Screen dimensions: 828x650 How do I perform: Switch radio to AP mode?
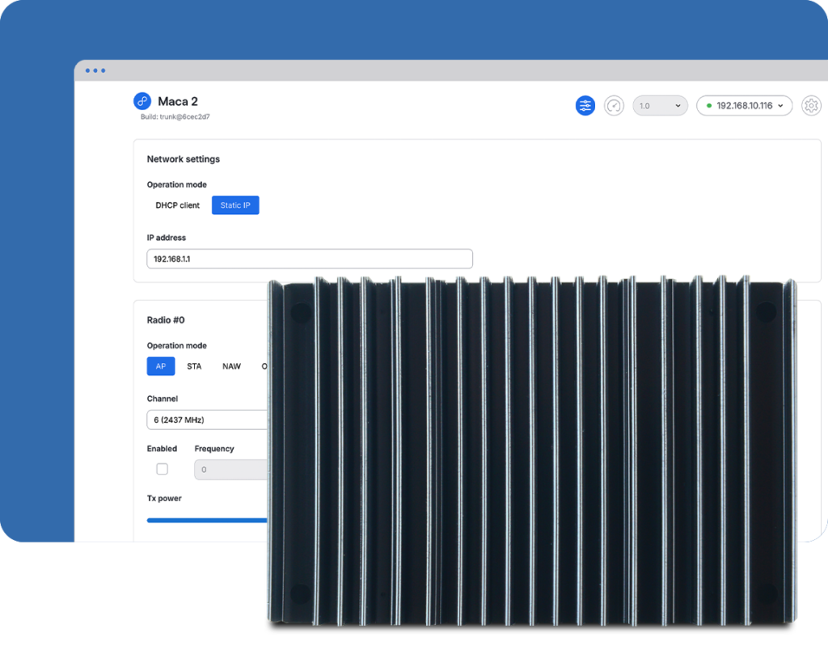tap(161, 366)
